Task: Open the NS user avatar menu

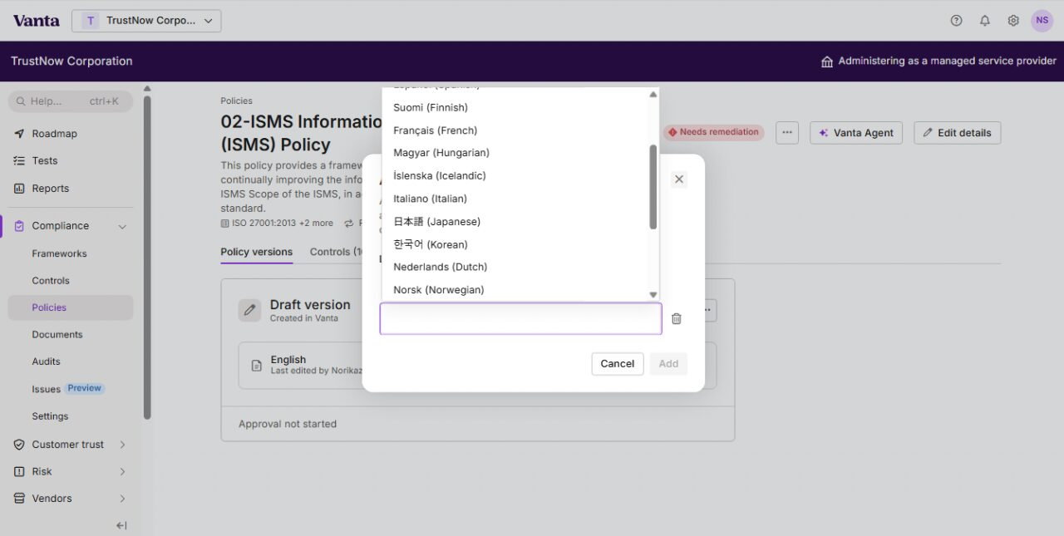Action: click(x=1042, y=21)
